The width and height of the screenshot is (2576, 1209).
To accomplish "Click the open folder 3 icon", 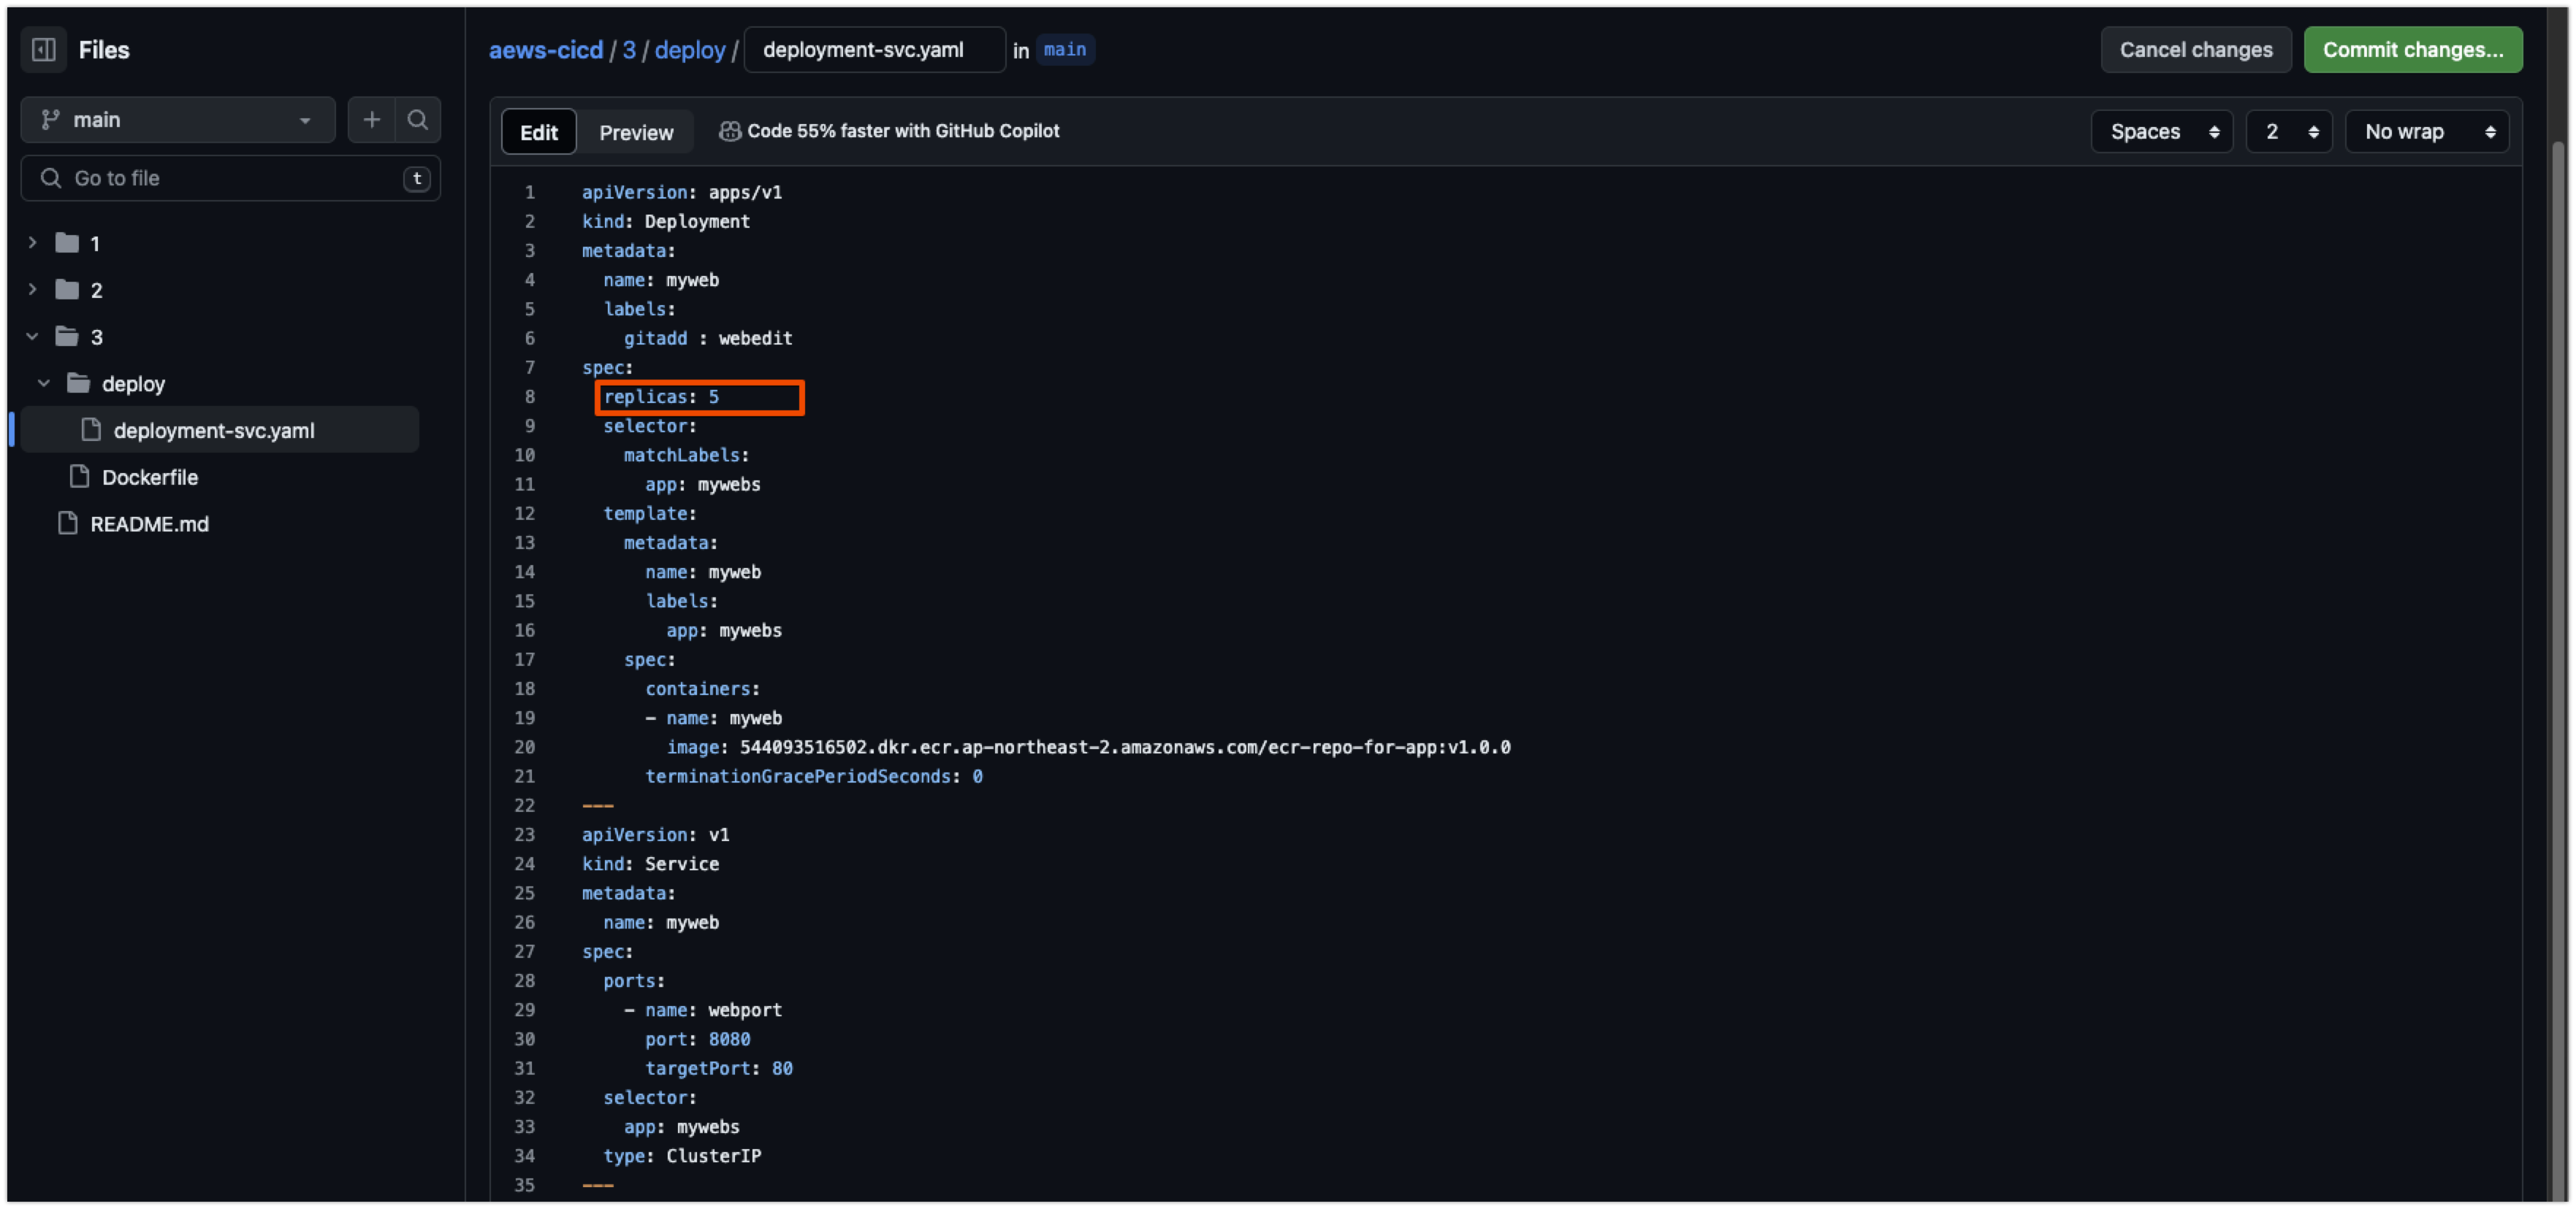I will coord(67,337).
